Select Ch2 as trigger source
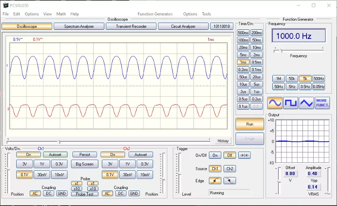Screen dimensions: 337x206 coord(230,169)
